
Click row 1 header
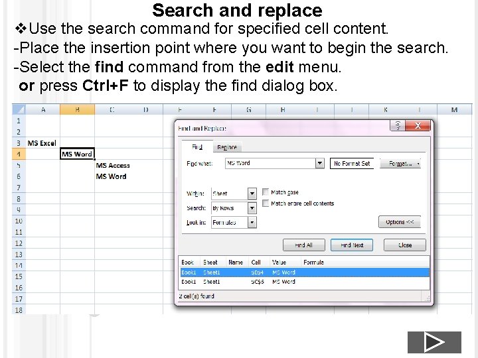click(19, 121)
